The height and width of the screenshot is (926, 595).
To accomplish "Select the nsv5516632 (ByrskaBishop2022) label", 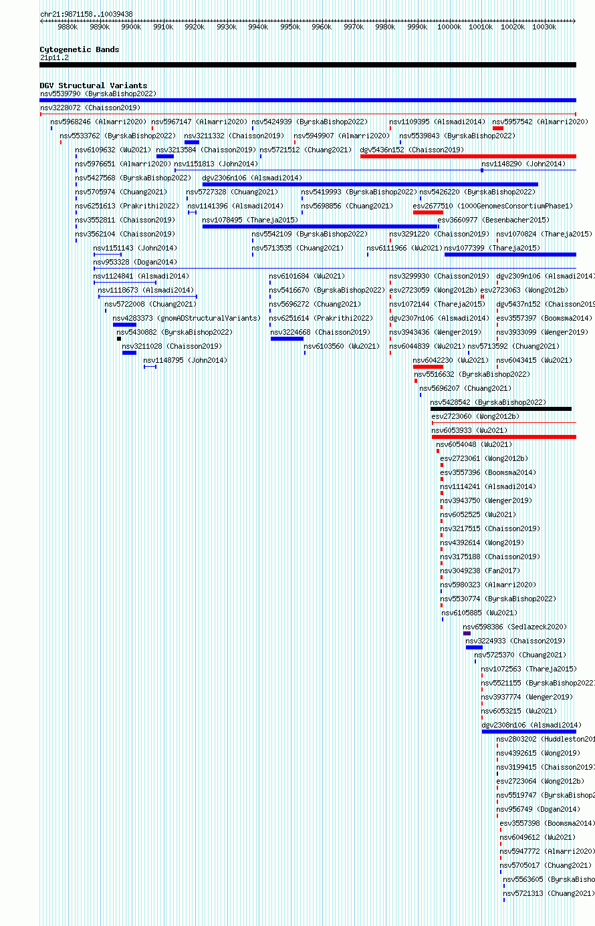I will click(472, 374).
